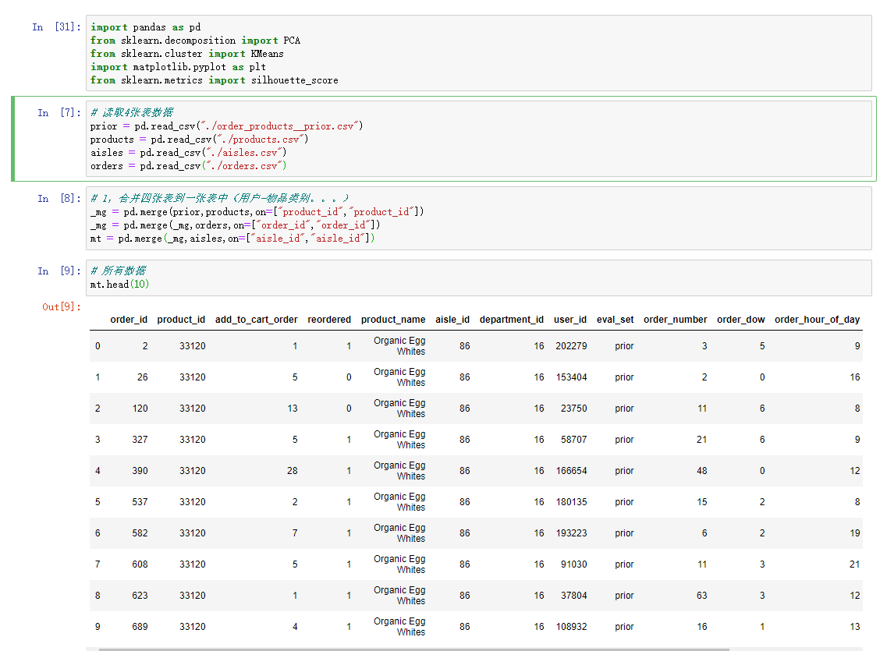Click user_id value 108932
This screenshot has width=887, height=651.
pos(571,627)
